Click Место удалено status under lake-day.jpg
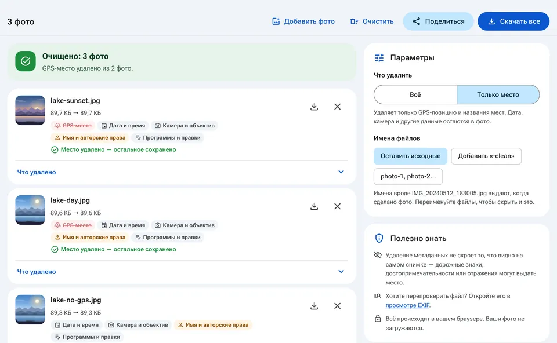 pyautogui.click(x=114, y=249)
